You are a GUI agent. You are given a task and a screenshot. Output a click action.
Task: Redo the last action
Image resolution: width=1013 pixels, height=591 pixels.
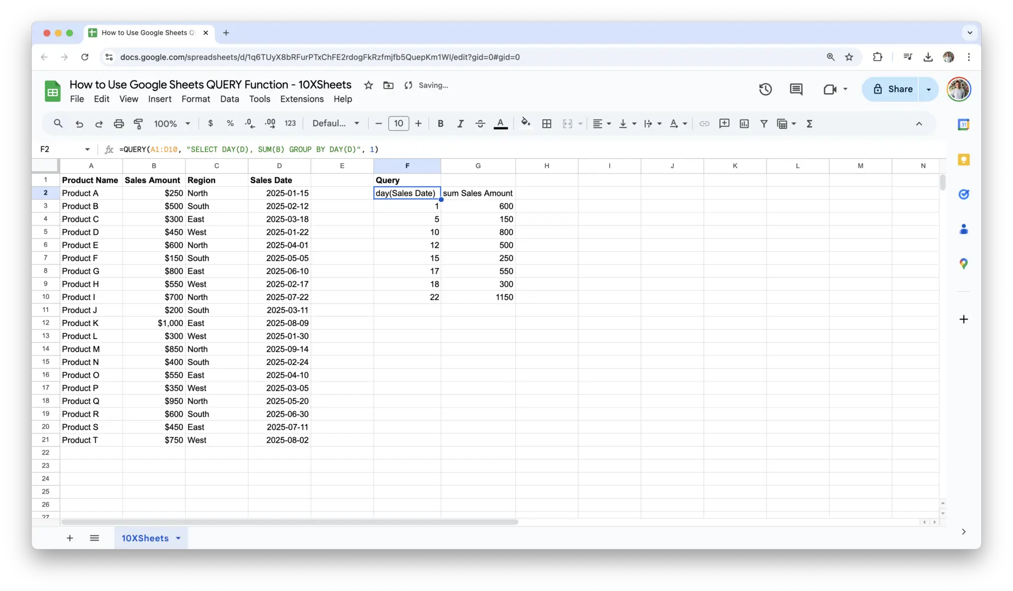(99, 124)
